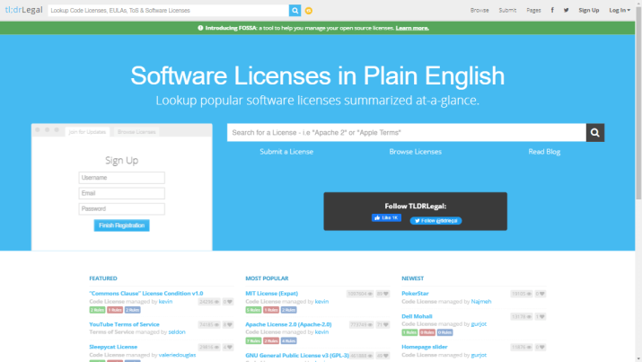Click the Finish Registration button
The width and height of the screenshot is (642, 362).
coord(121,225)
